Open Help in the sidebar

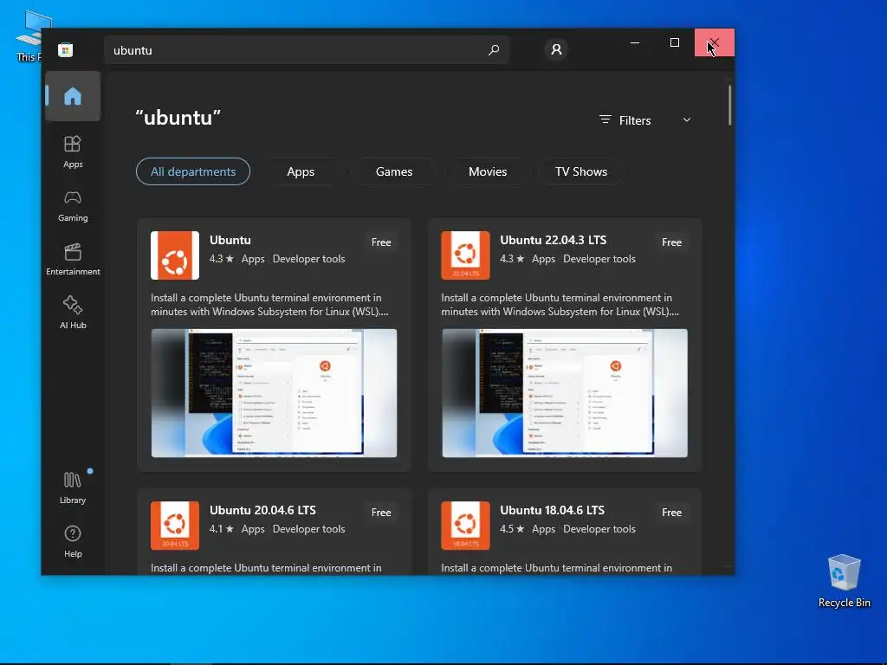tap(73, 541)
